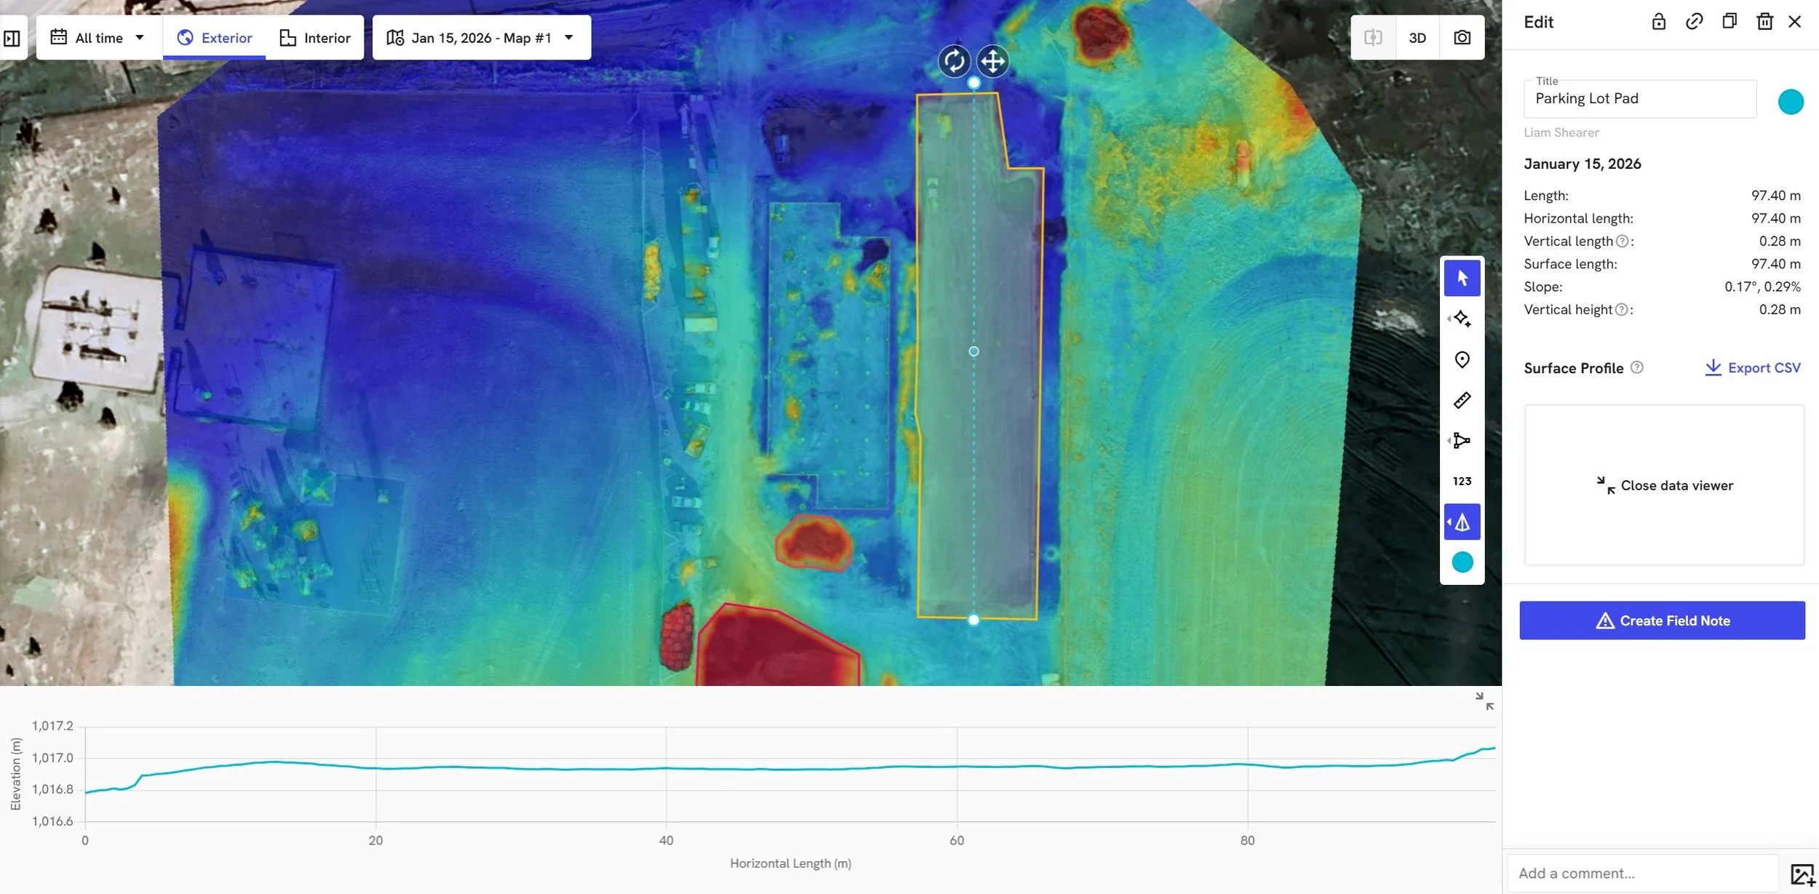Take a screenshot with the camera icon
Image resolution: width=1819 pixels, height=894 pixels.
[x=1462, y=37]
